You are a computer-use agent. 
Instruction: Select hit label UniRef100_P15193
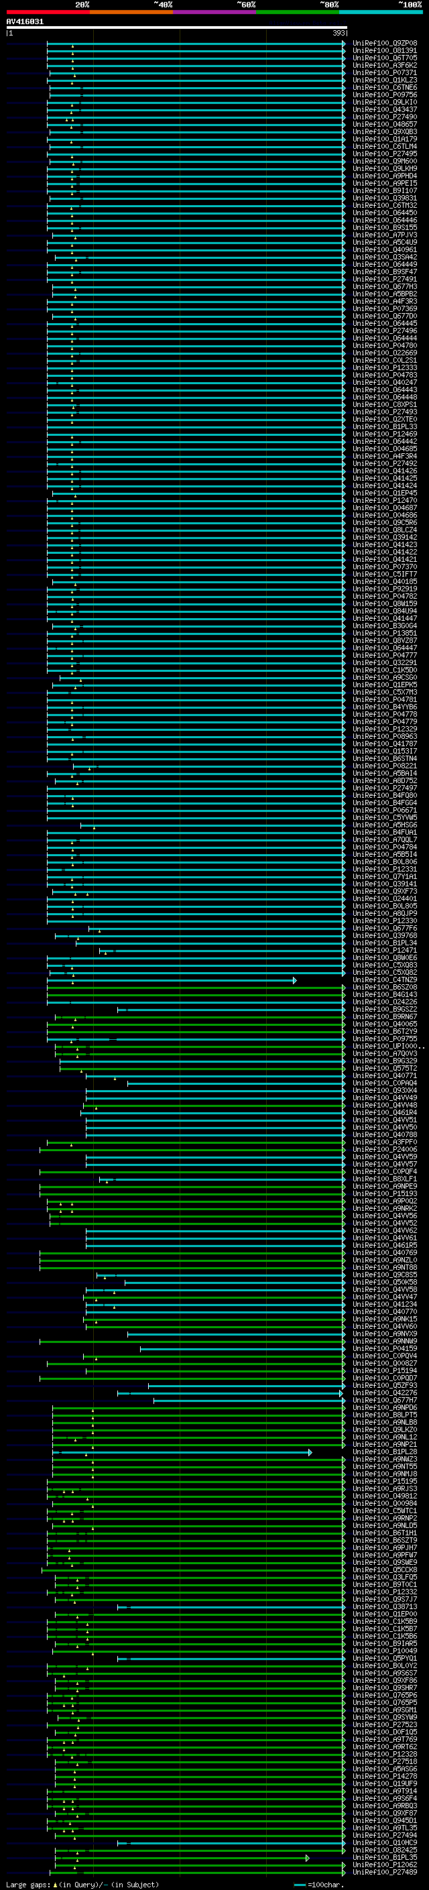point(385,1193)
